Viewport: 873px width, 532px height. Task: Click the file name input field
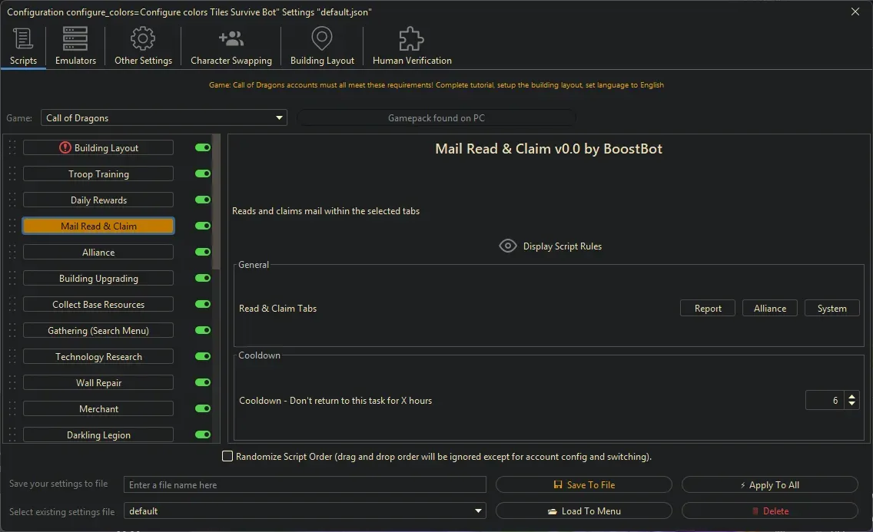305,484
